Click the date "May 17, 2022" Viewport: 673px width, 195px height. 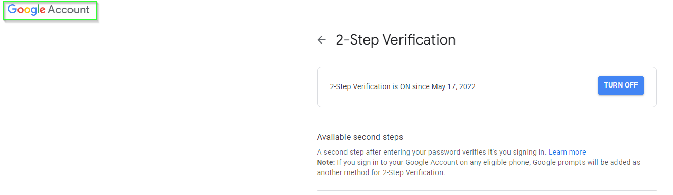click(x=453, y=86)
